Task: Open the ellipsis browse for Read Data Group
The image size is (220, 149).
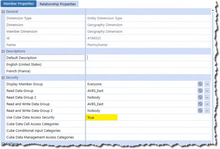Action: coord(207,91)
